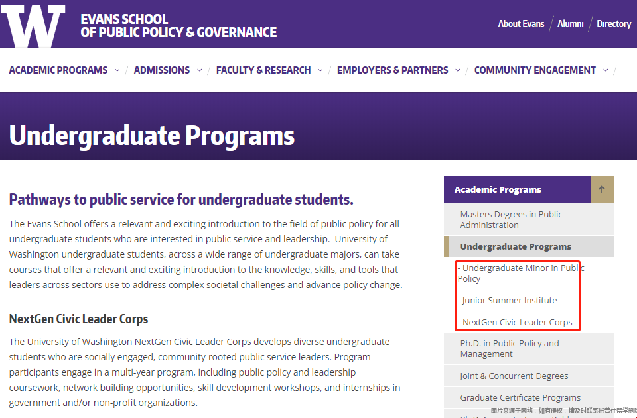Click the Undergraduate Programs page title
The height and width of the screenshot is (418, 637).
pyautogui.click(x=152, y=135)
